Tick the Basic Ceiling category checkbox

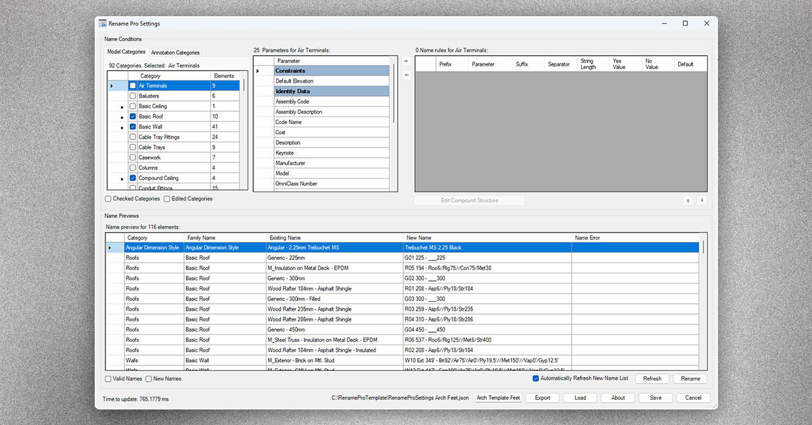(x=133, y=106)
